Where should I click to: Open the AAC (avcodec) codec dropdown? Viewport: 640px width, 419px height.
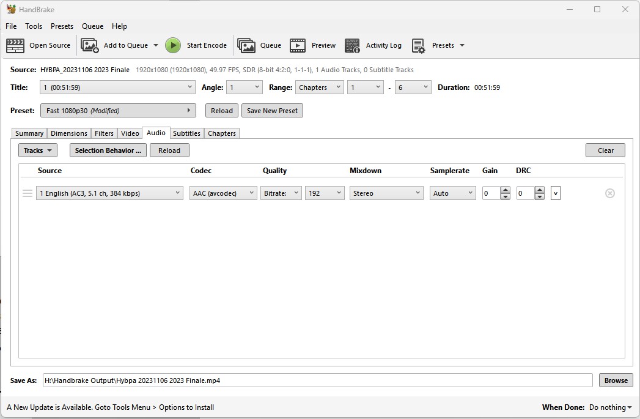click(223, 193)
